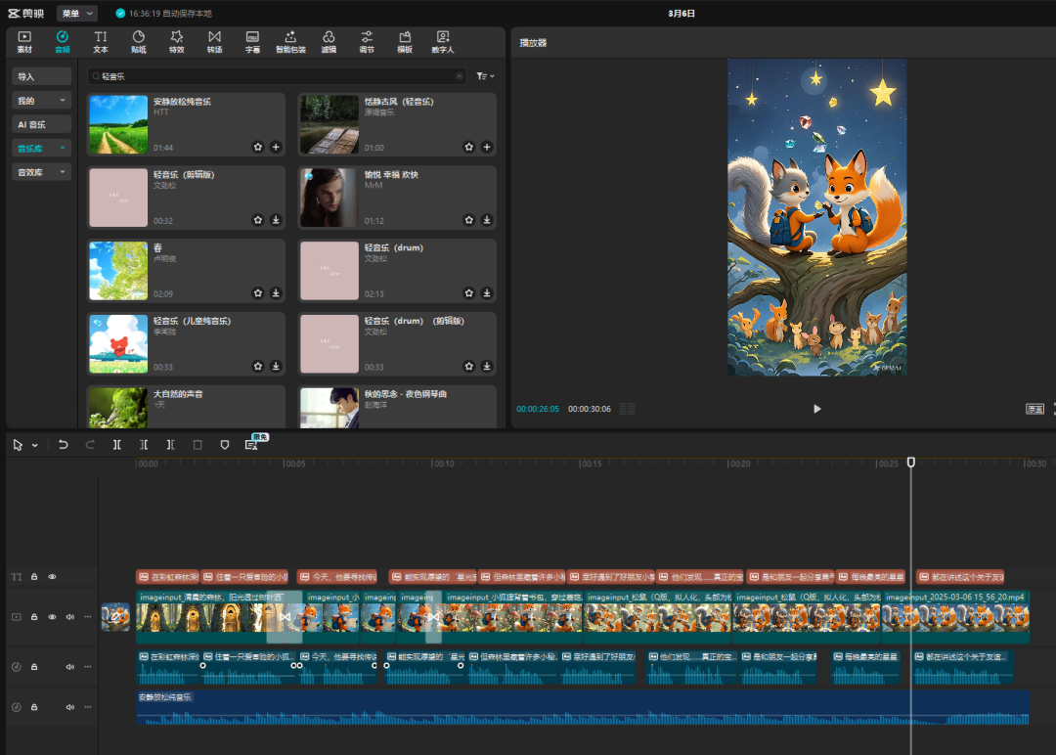Image resolution: width=1056 pixels, height=755 pixels.
Task: Open the 转场 transitions panel
Action: click(214, 42)
